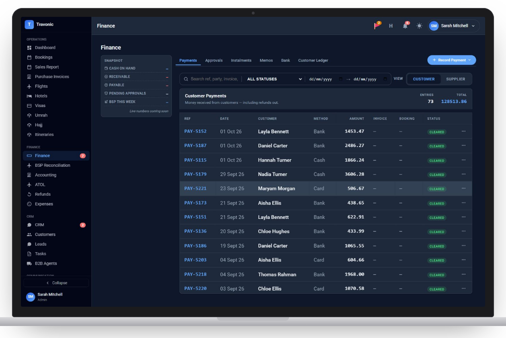This screenshot has height=338, width=506.
Task: Switch to the Customer Ledger tab
Action: [x=313, y=61]
